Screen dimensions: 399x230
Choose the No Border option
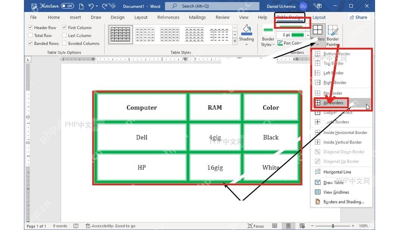pos(340,93)
